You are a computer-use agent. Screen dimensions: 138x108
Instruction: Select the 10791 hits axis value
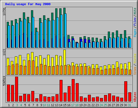click(4, 12)
